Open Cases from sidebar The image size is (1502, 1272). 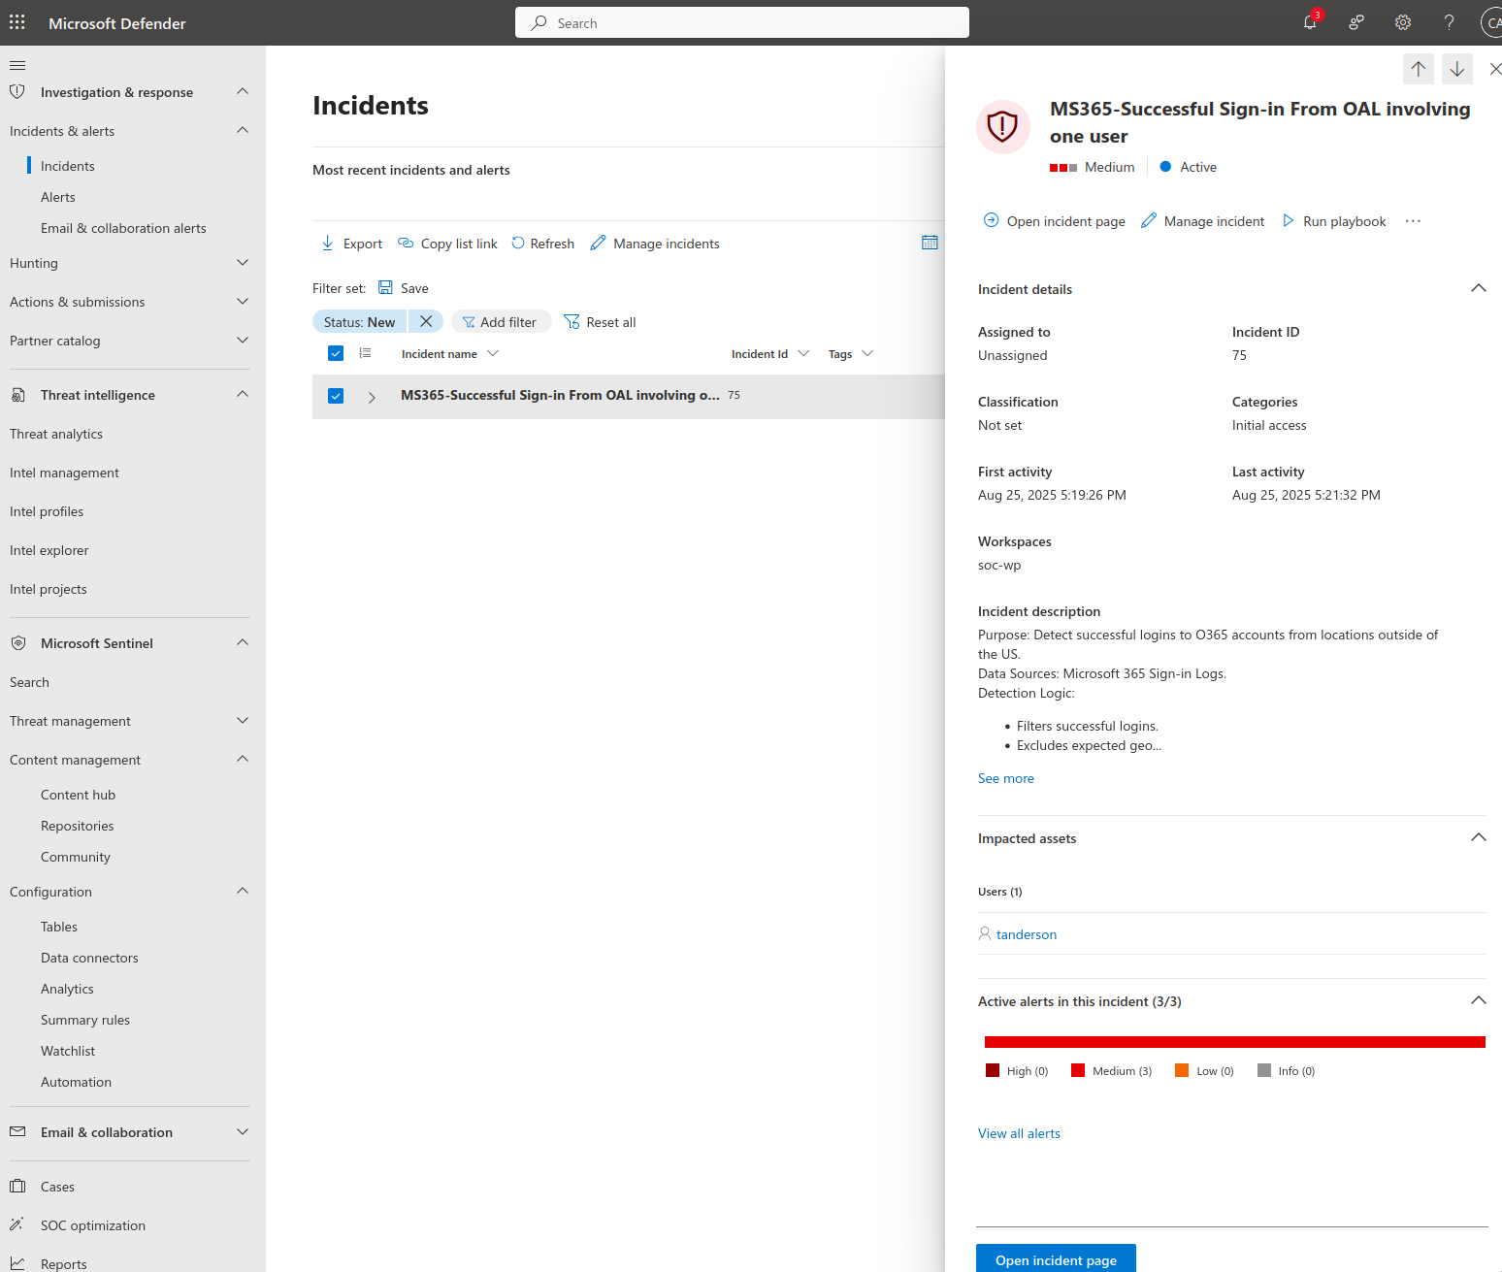[x=57, y=1187]
